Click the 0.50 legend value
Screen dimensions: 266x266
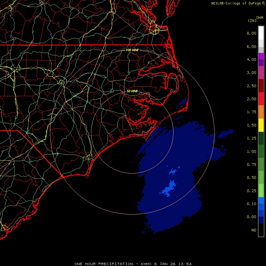(252, 178)
